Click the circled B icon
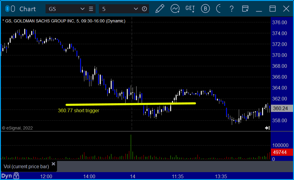Image resolution: width=294 pixels, height=180 pixels. click(x=205, y=8)
